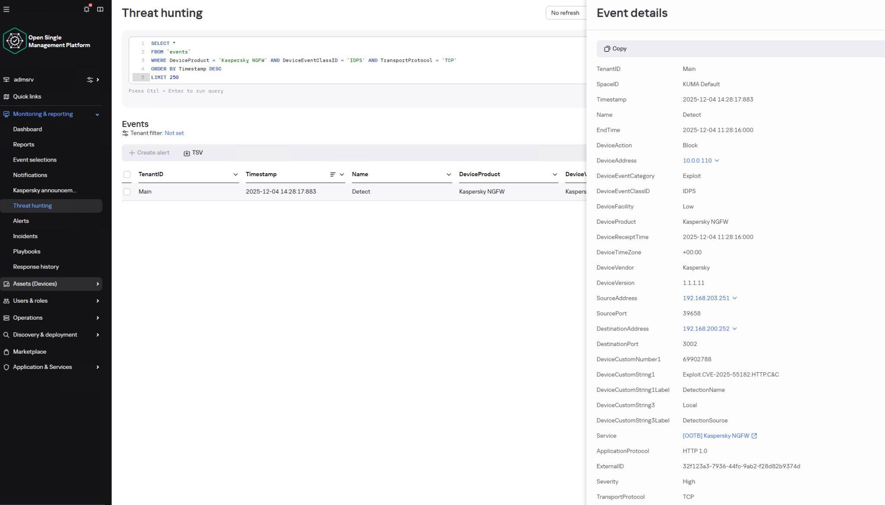Navigate to Incidents in the sidebar
885x505 pixels.
pyautogui.click(x=25, y=236)
